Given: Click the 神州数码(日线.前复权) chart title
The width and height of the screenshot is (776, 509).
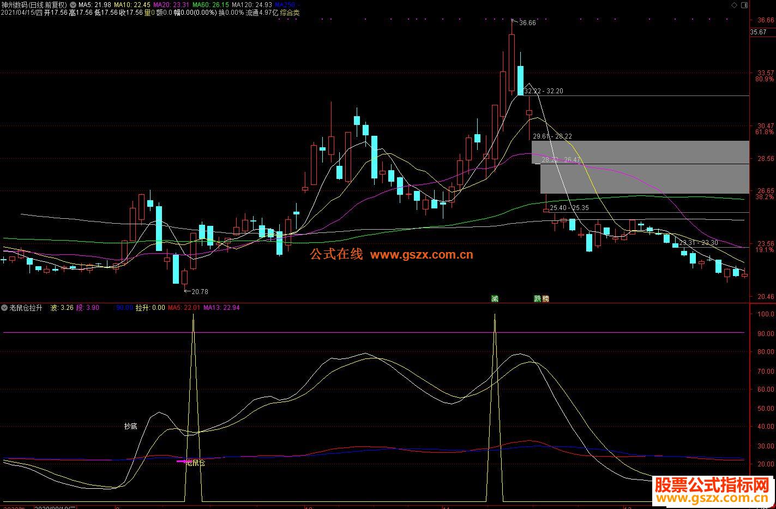Looking at the screenshot, I should (34, 5).
